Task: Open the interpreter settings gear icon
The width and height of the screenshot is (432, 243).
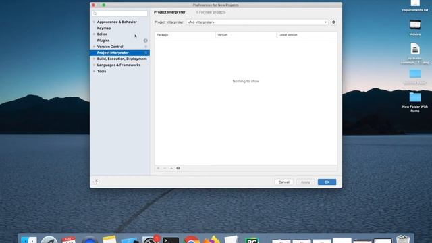Action: (x=333, y=22)
